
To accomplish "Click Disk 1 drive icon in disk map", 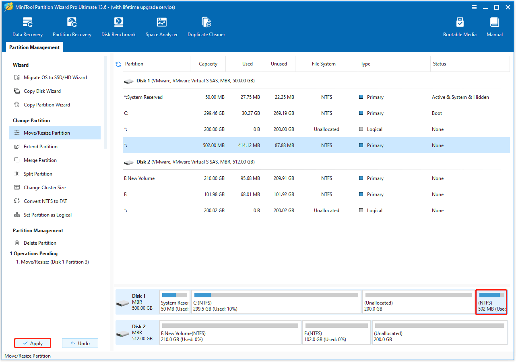I will [123, 303].
